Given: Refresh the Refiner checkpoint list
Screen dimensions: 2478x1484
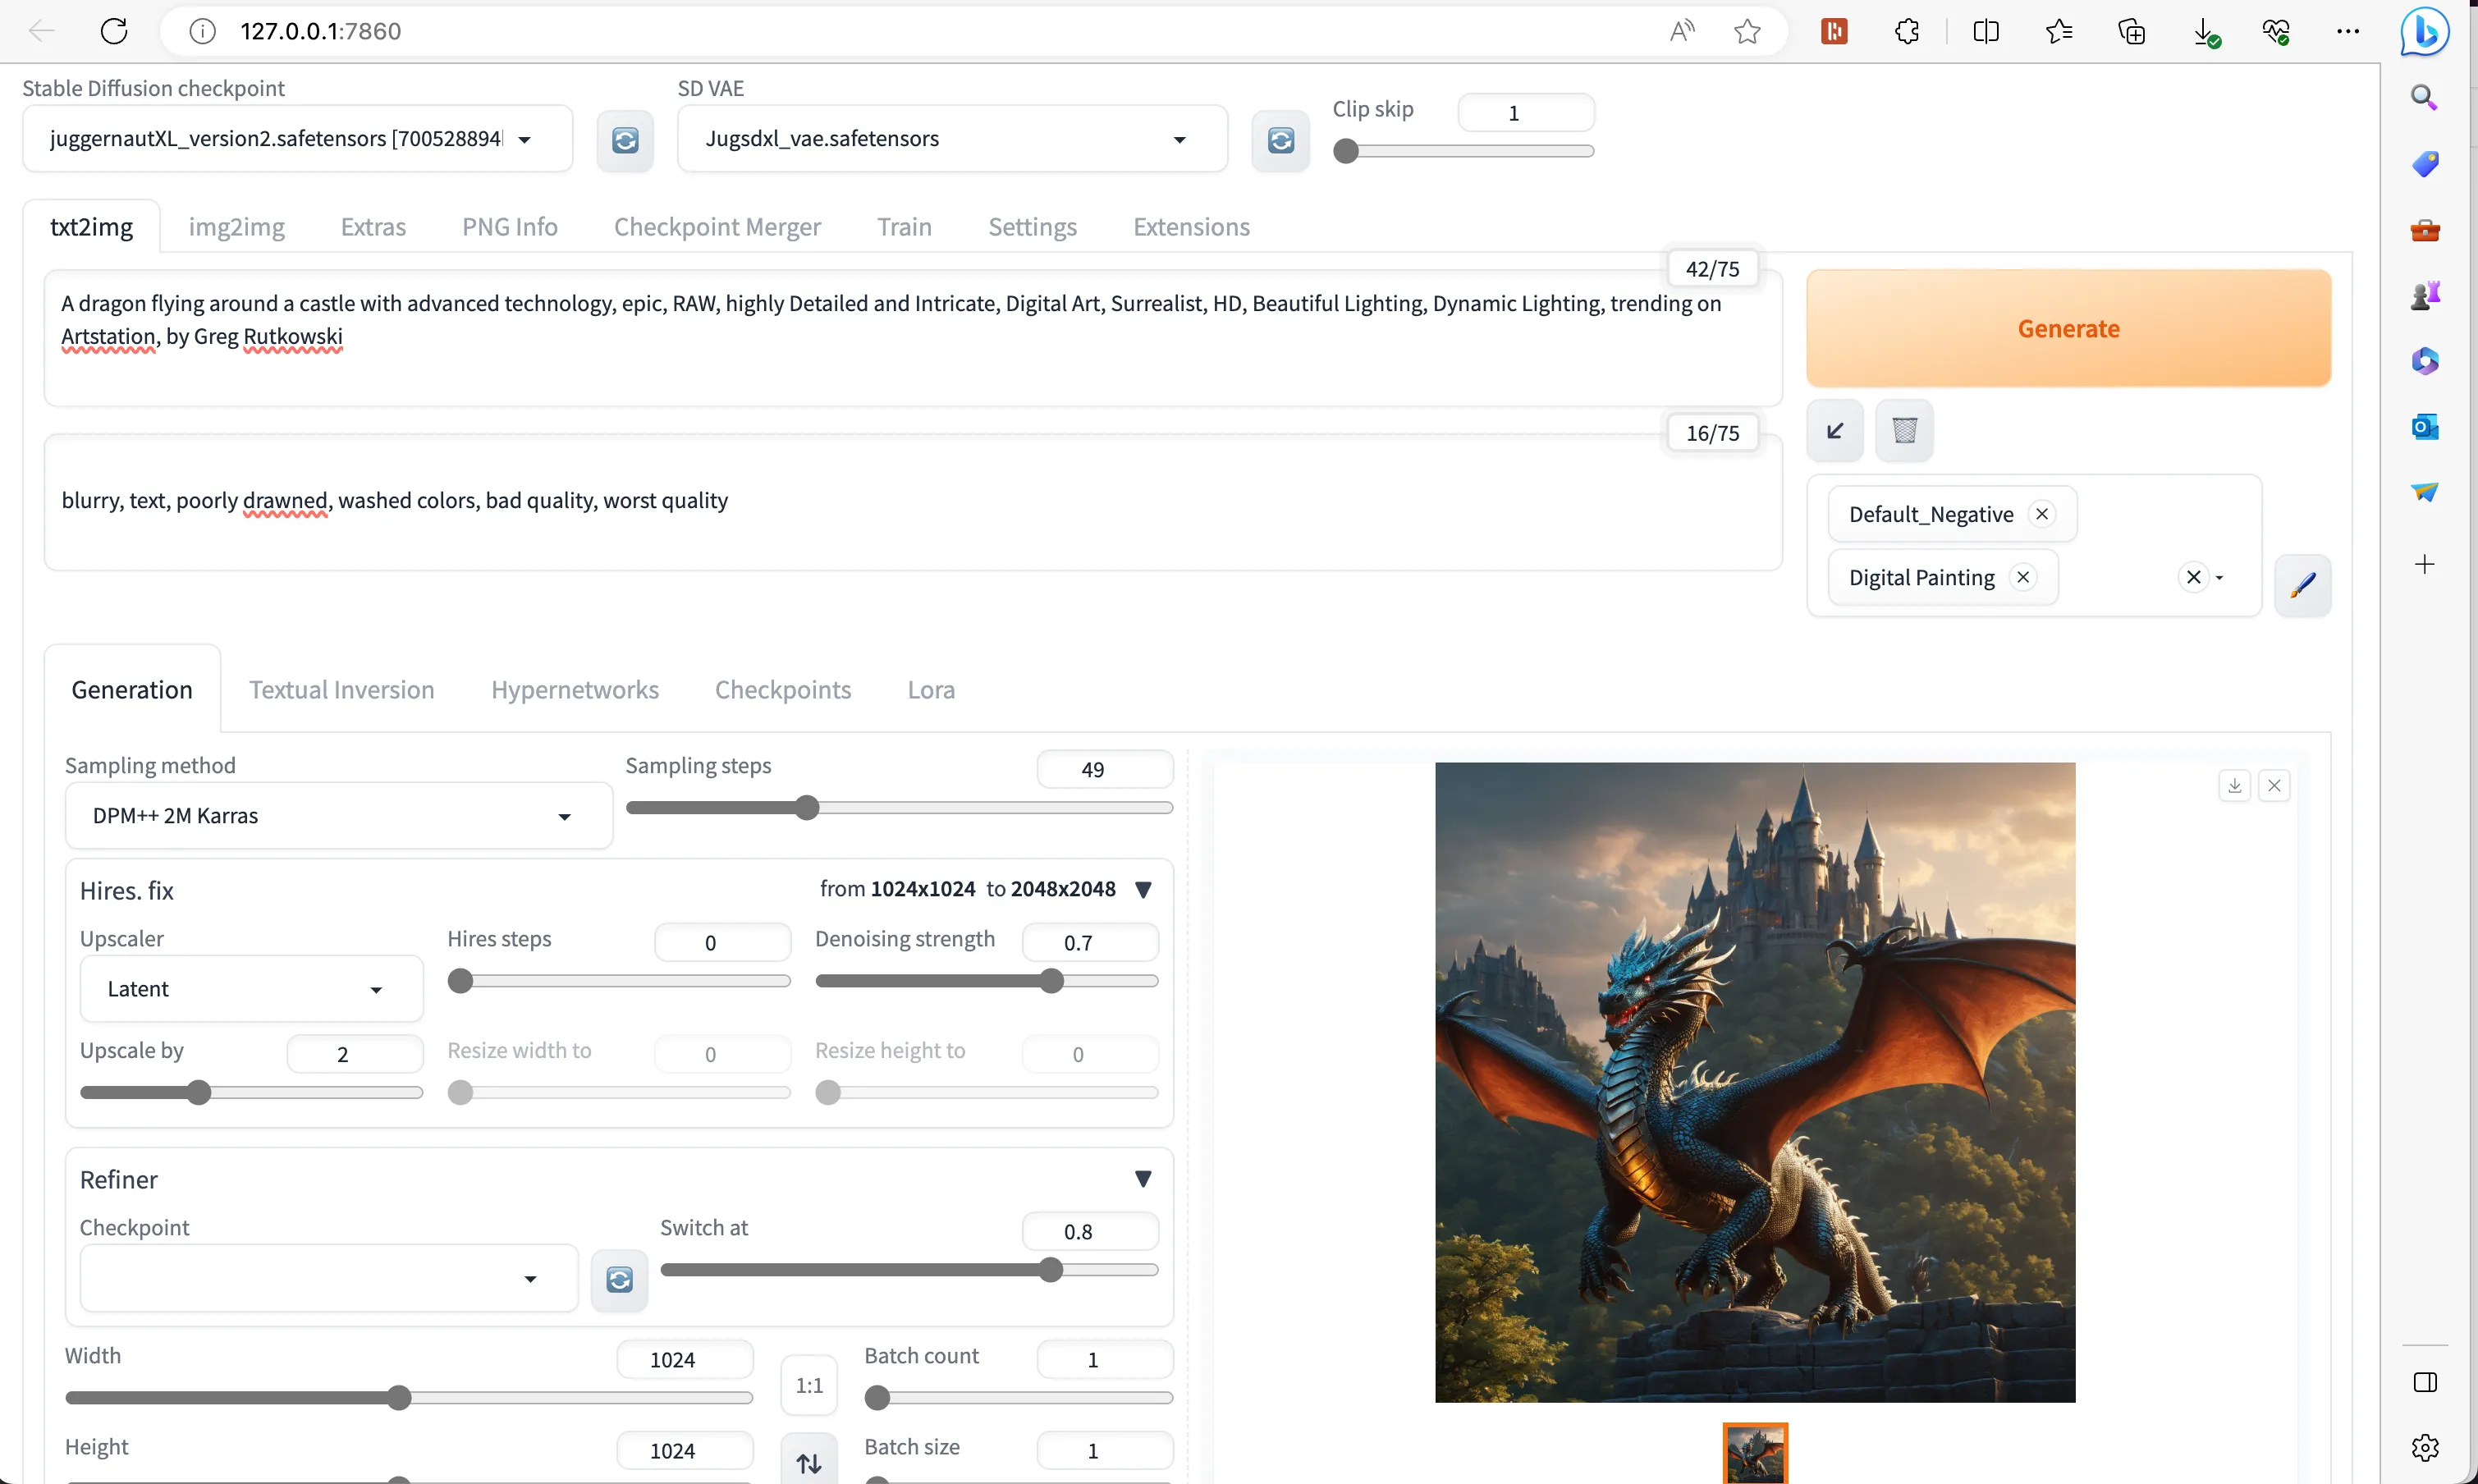Looking at the screenshot, I should click(619, 1279).
